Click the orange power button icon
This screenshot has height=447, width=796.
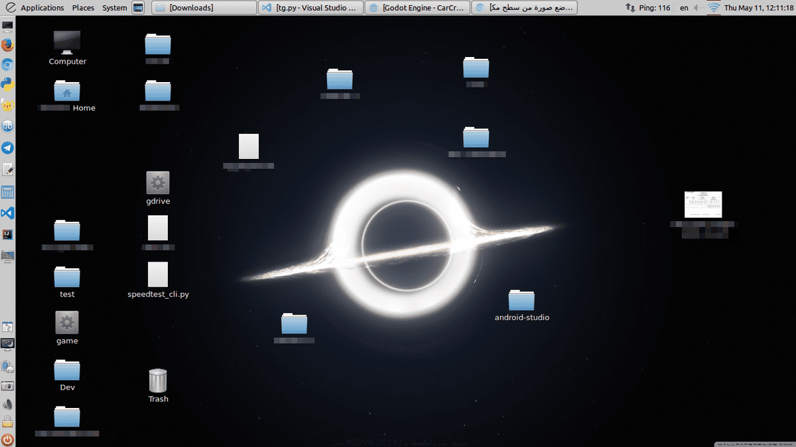click(7, 439)
